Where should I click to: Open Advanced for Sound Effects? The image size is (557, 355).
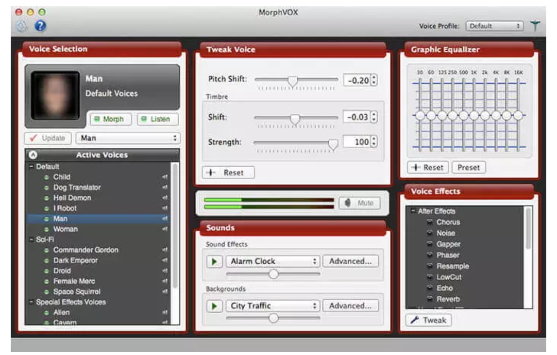351,262
